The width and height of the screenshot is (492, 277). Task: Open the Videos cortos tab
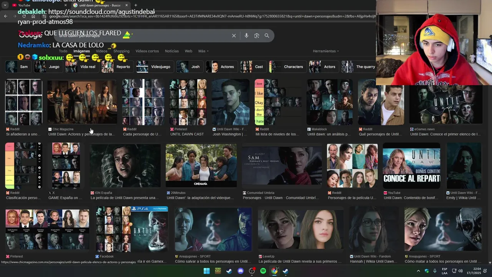coord(147,51)
